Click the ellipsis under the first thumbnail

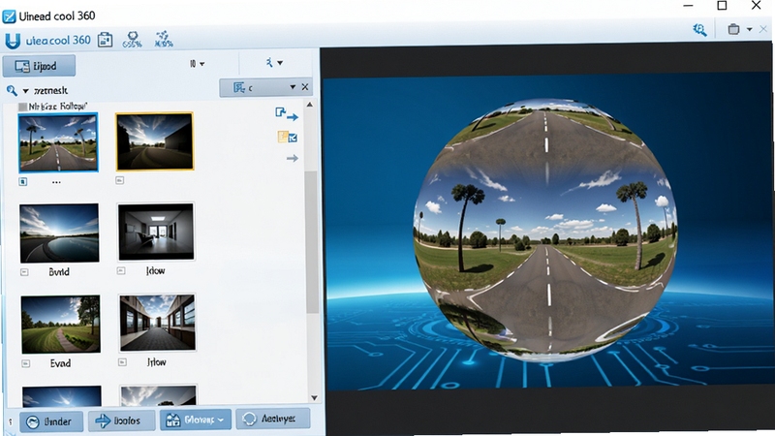[x=56, y=182]
